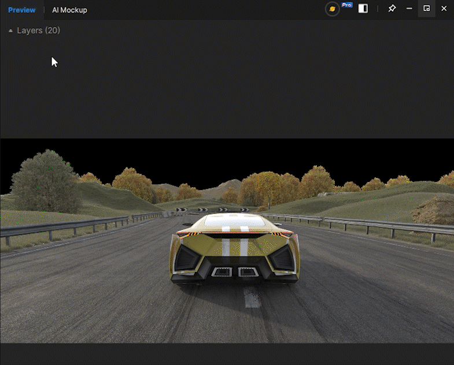Click the gold coin credits icon
Viewport: 454px width, 365px height.
pos(332,9)
